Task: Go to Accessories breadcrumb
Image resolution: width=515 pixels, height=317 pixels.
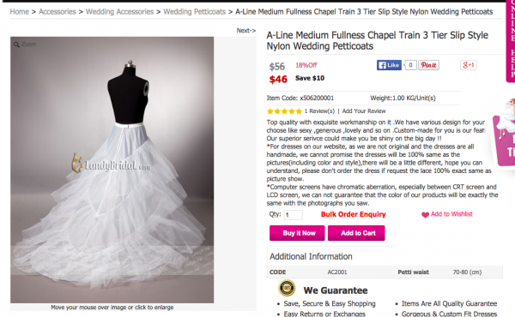Action: tap(58, 12)
